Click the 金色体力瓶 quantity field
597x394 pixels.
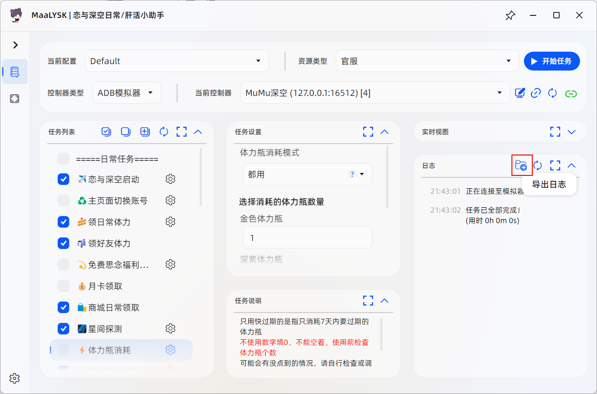[x=307, y=237]
